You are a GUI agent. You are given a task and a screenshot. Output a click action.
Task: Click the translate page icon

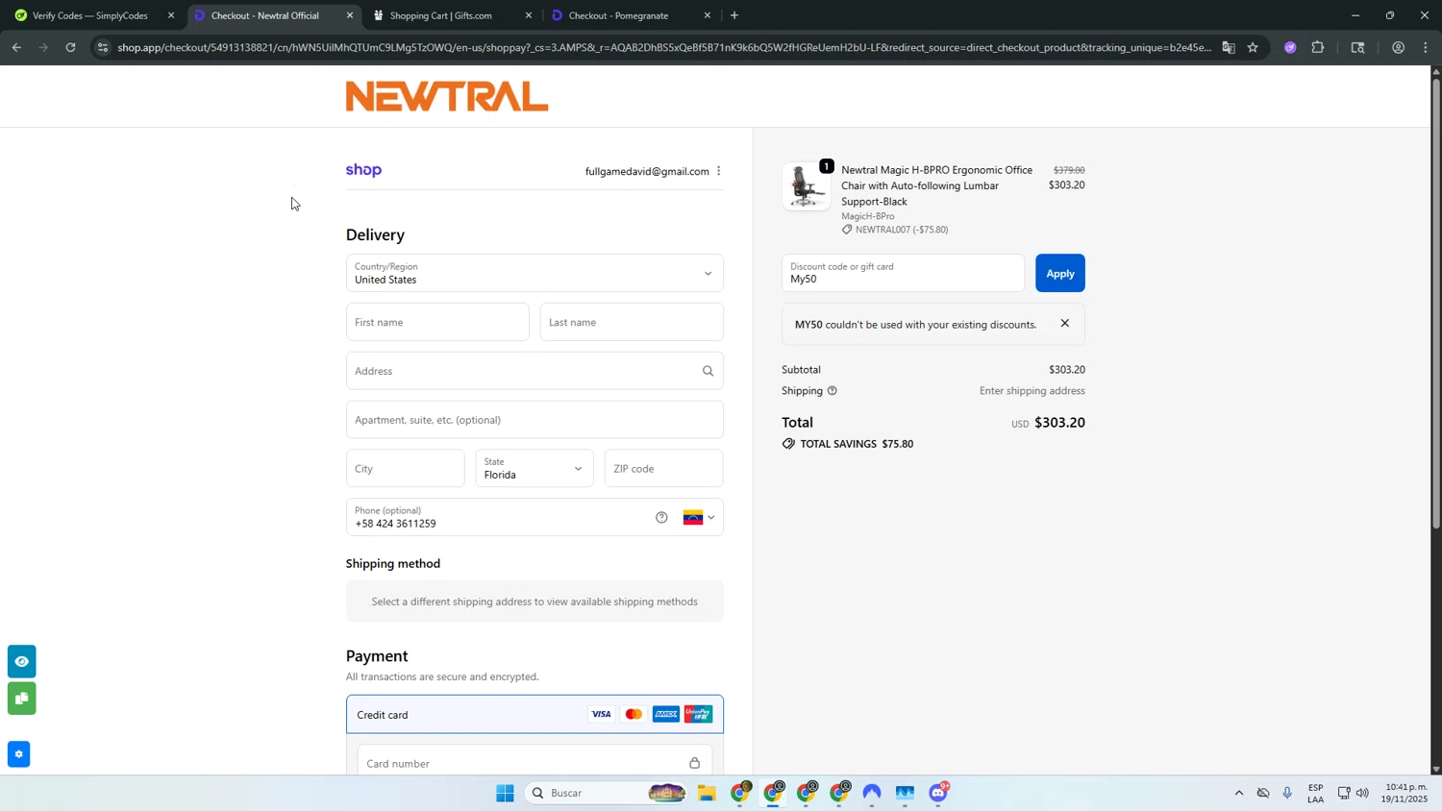point(1228,47)
